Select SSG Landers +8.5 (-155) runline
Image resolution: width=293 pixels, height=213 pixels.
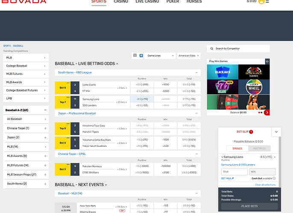click(142, 105)
